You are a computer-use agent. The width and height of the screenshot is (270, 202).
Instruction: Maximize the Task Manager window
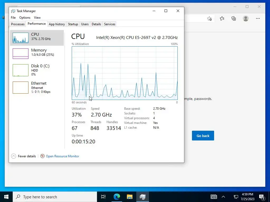(166, 11)
